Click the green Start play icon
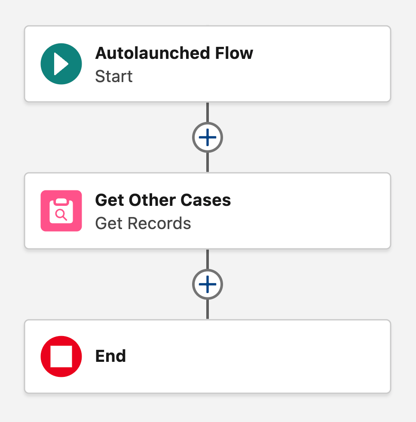 click(x=61, y=64)
